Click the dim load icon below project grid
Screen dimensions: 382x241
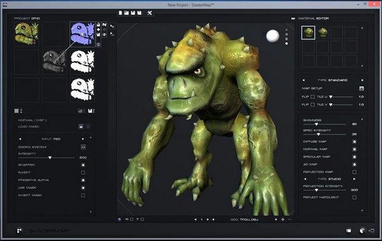[x=81, y=111]
